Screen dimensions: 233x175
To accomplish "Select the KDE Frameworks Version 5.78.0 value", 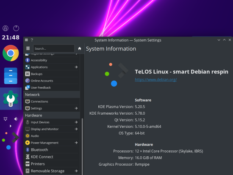I will click(x=140, y=113).
